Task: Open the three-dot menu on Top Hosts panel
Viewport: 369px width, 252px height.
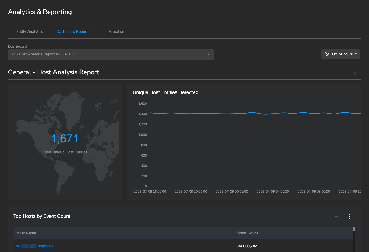Action: [349, 216]
